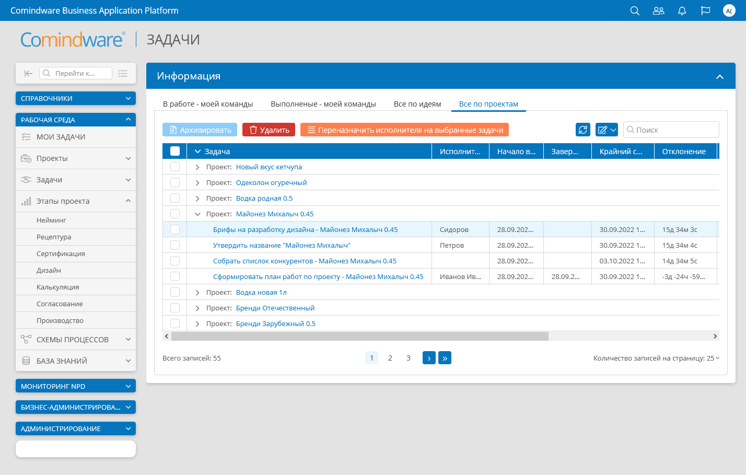Image resolution: width=746 pixels, height=475 pixels.
Task: Collapse all groups via Задача header chevron
Action: tap(197, 152)
